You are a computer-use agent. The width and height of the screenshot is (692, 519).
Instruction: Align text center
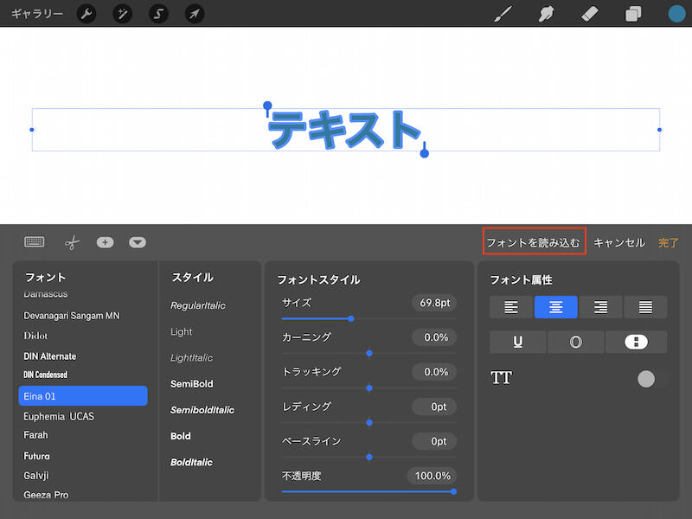555,307
